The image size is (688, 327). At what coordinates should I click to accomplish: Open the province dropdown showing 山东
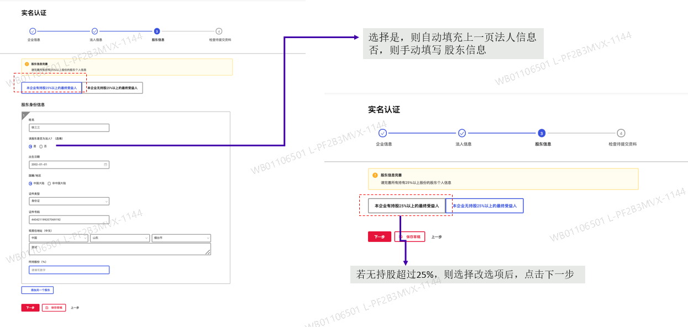(120, 238)
